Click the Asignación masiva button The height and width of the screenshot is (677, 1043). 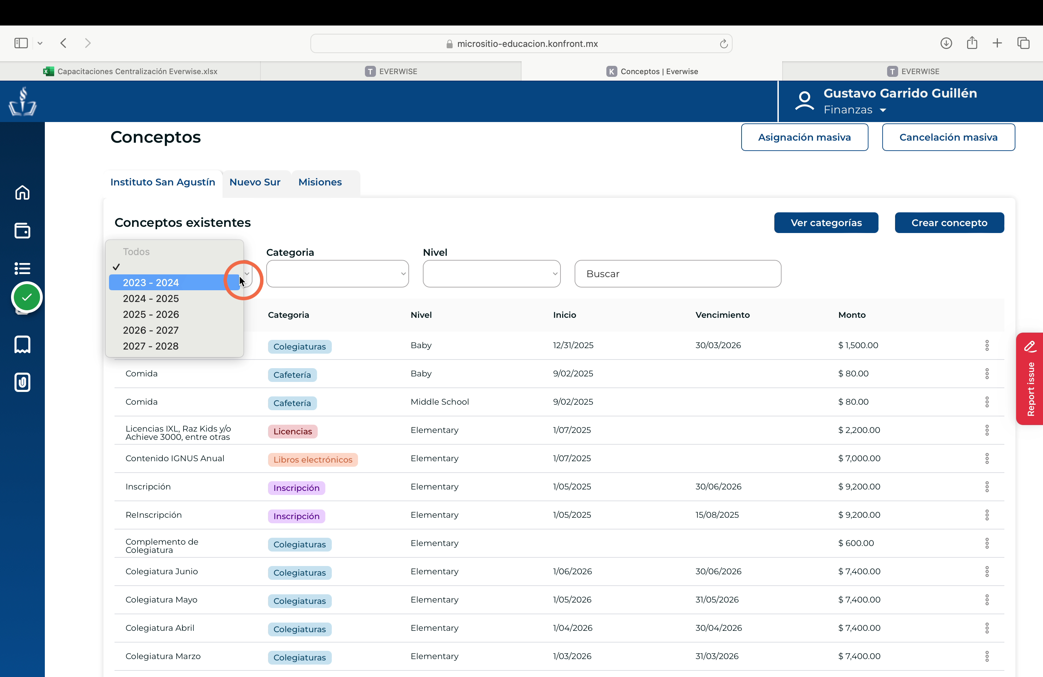click(805, 137)
